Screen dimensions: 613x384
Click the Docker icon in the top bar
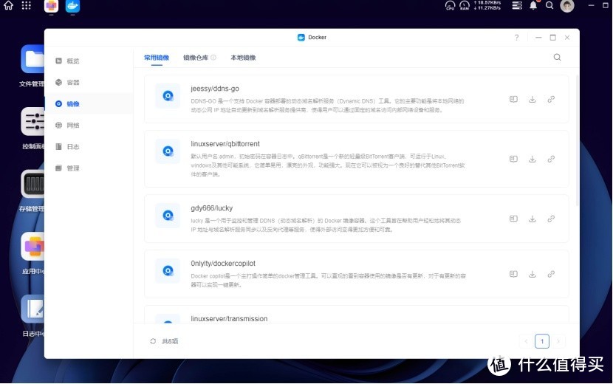72,6
